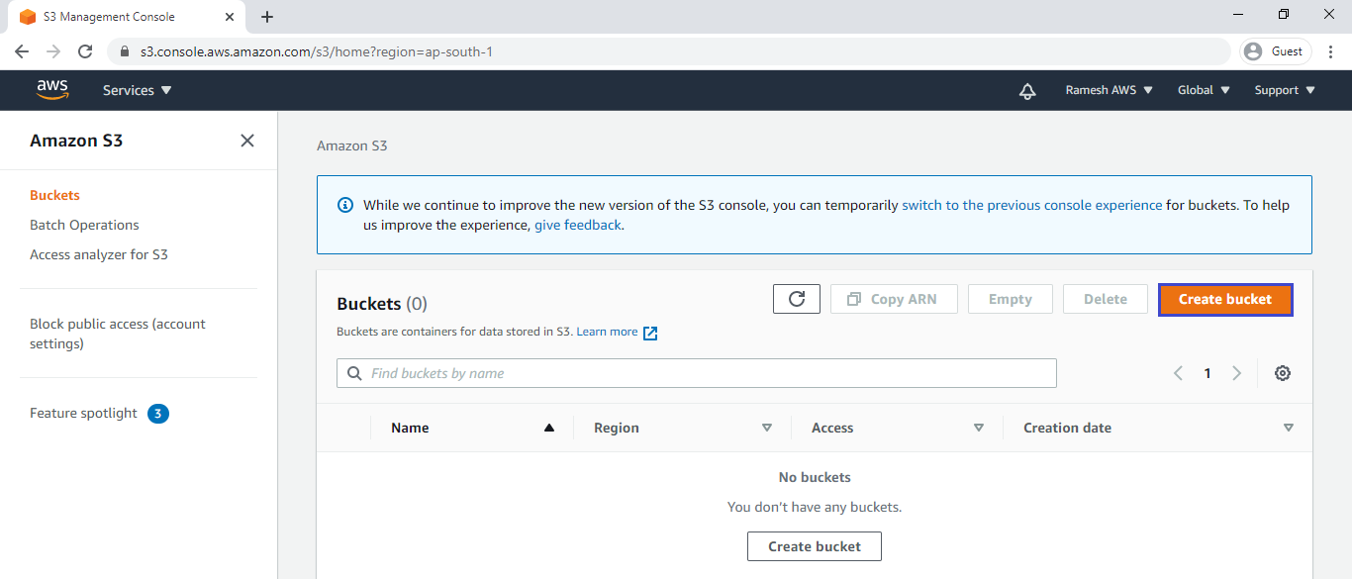Select the S3 Management Console tab

(x=125, y=17)
